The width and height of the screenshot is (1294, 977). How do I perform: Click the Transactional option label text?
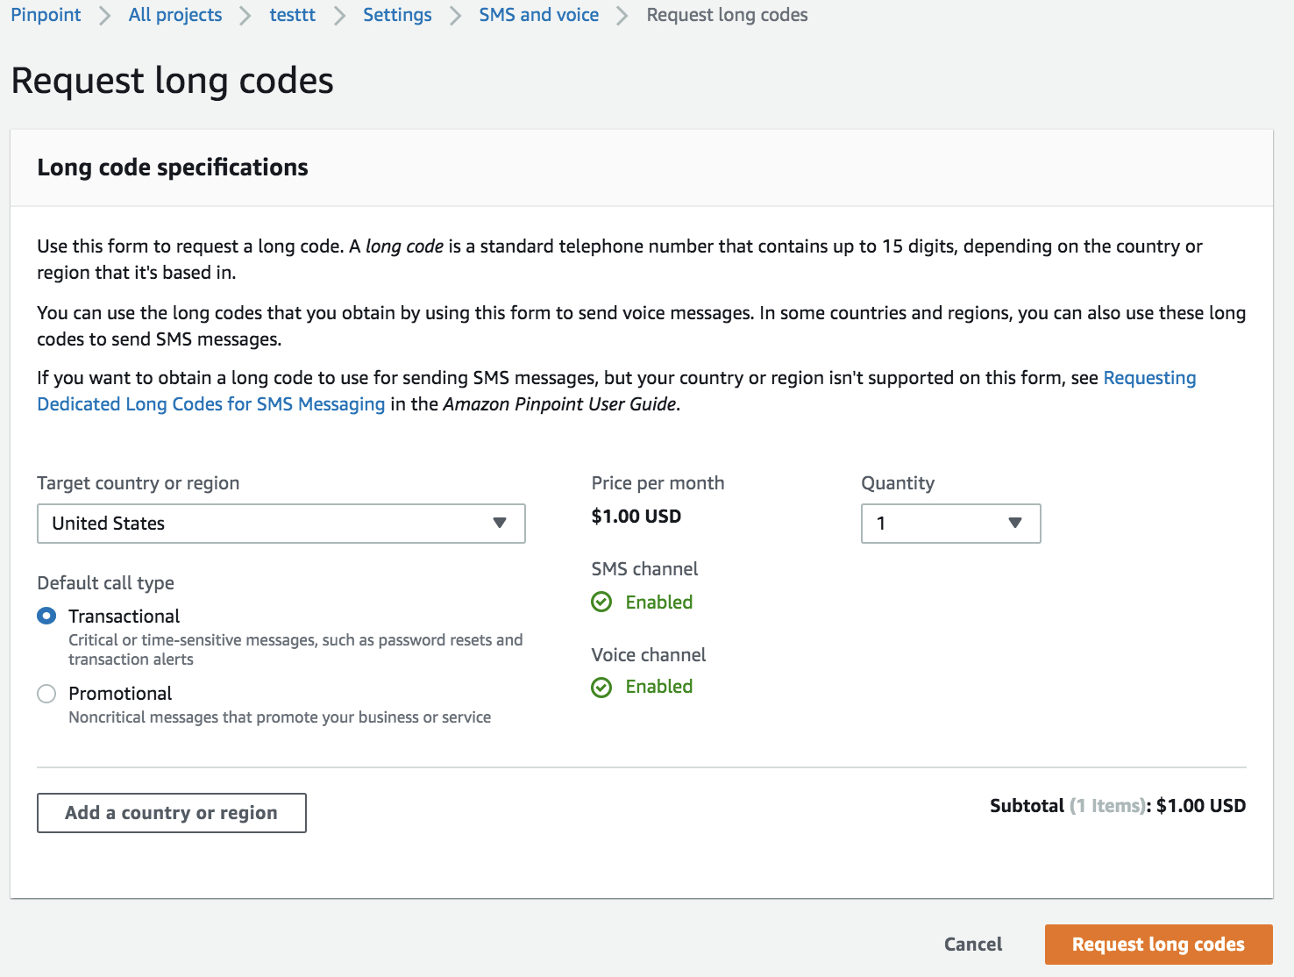tap(124, 617)
